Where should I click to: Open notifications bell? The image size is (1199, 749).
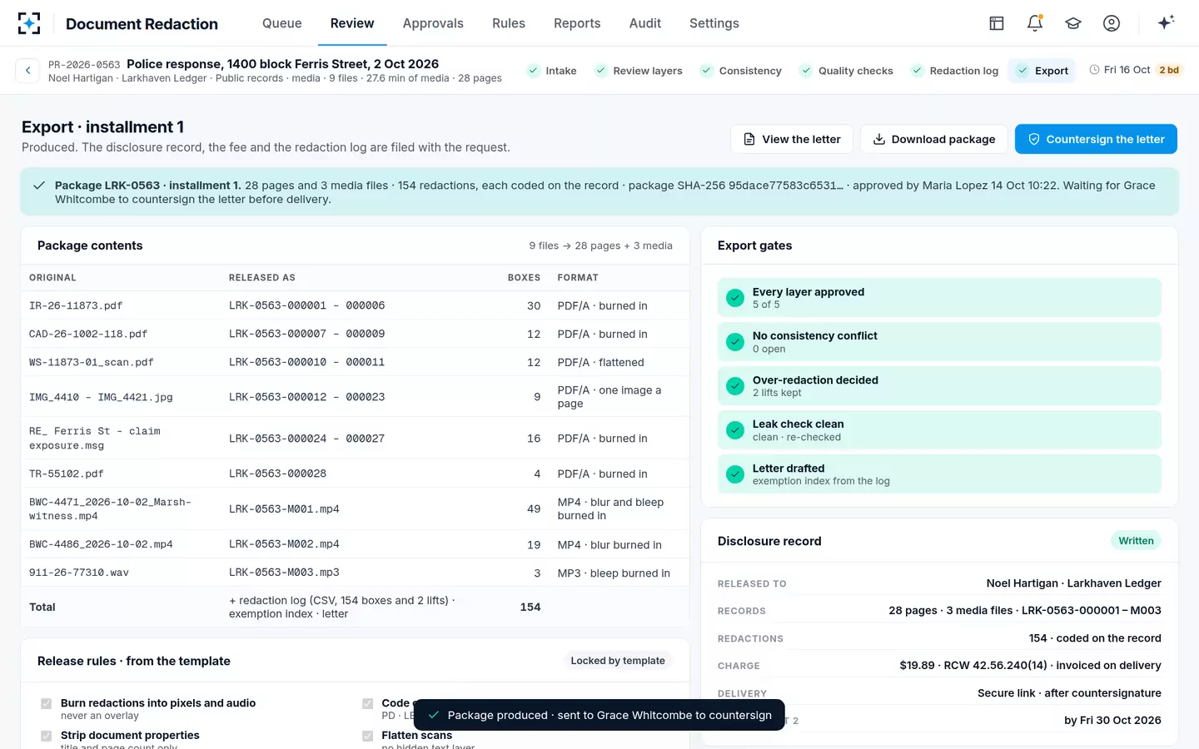point(1035,23)
